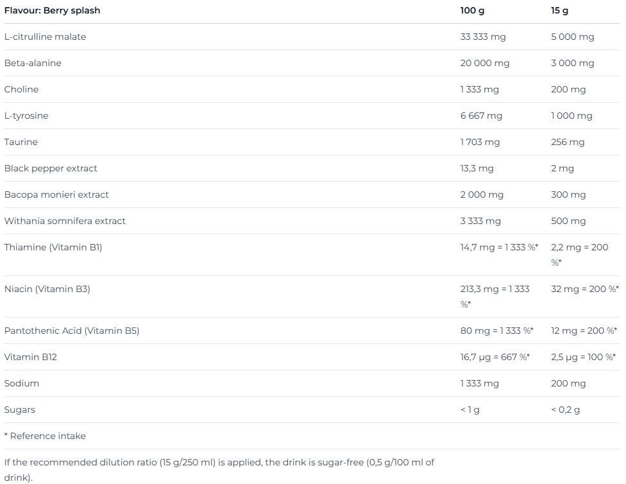The image size is (626, 484).
Task: Click the Sodium 1 333 mg value
Action: click(479, 383)
